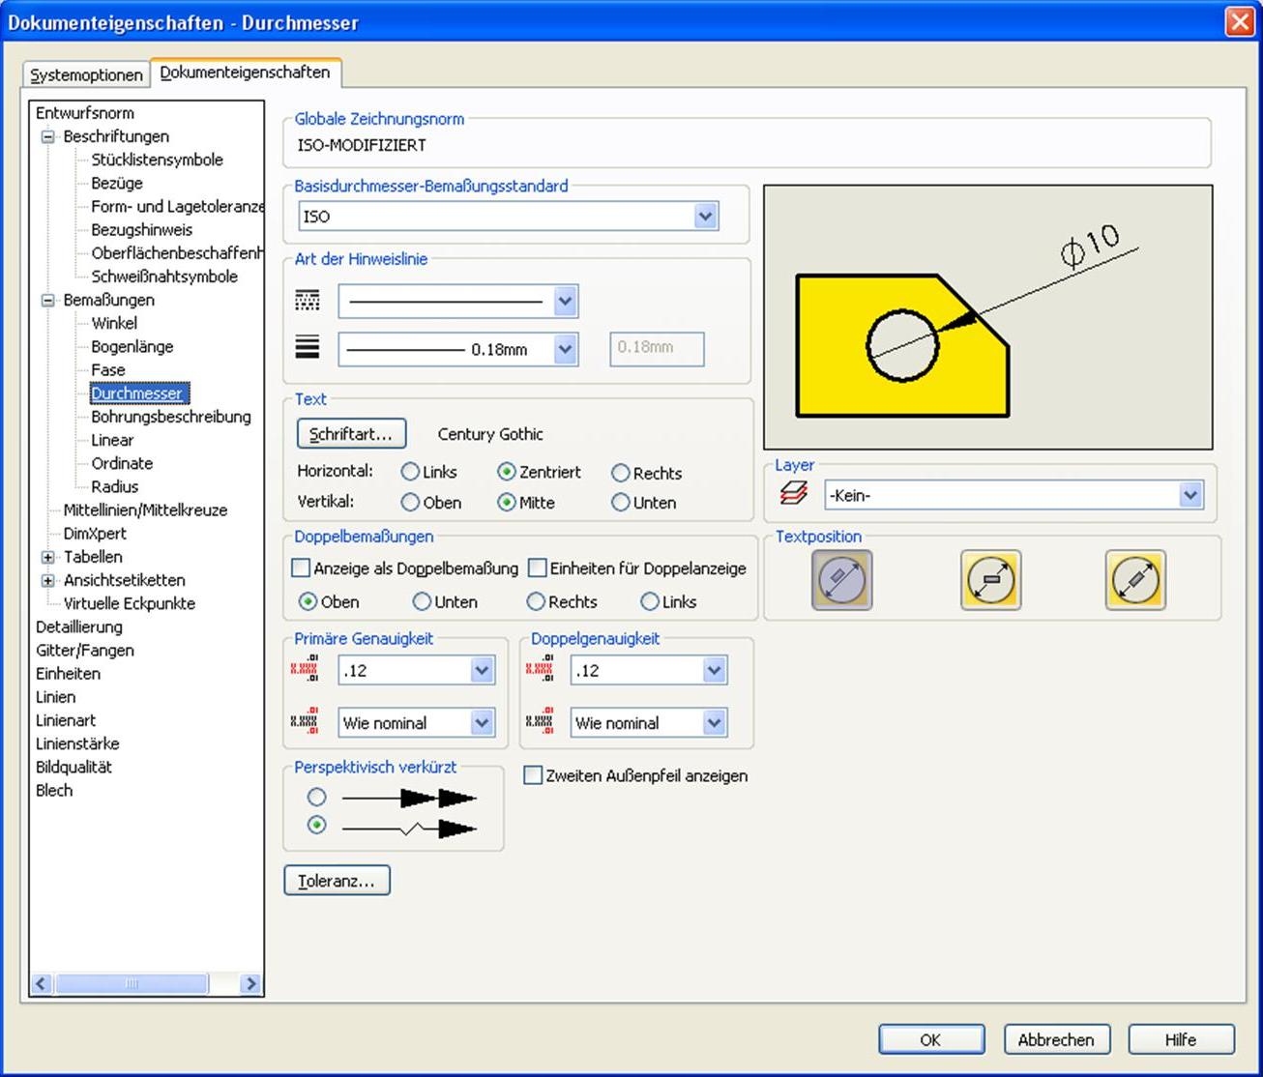Open line thickness 0.18mm dropdown

pyautogui.click(x=566, y=348)
